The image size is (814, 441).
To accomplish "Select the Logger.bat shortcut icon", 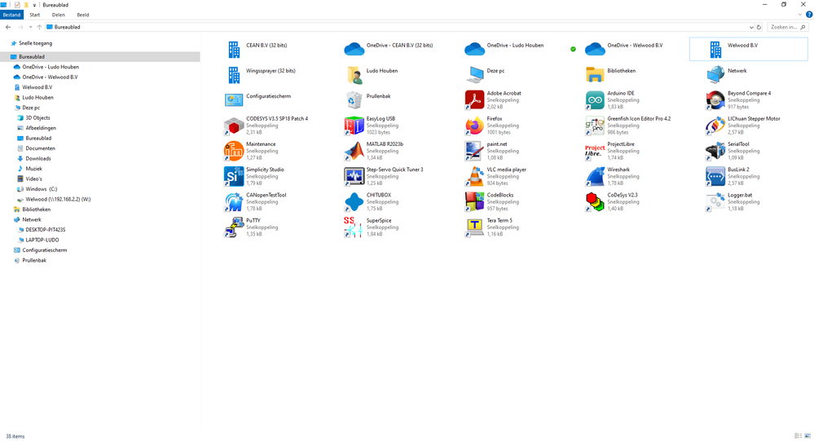I will click(x=715, y=201).
